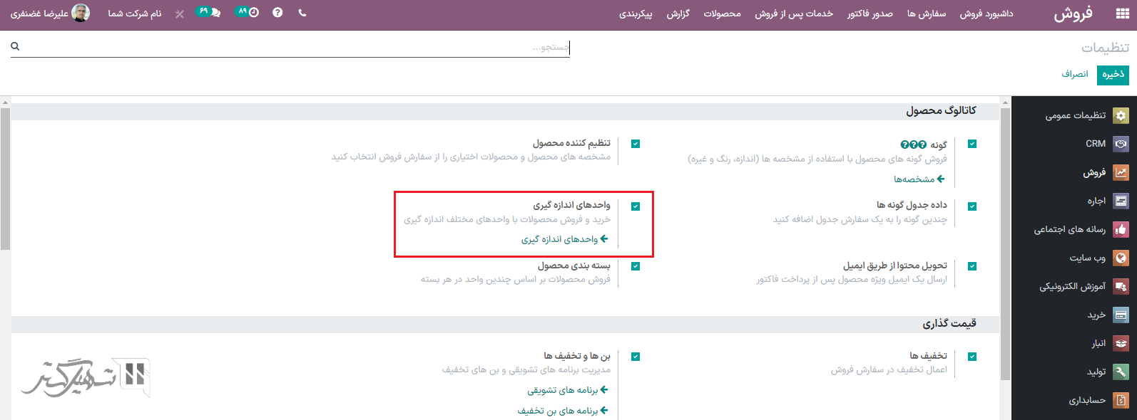Viewport: 1137px width, 420px height.
Task: Open صدور فاکتور menu
Action: point(870,14)
